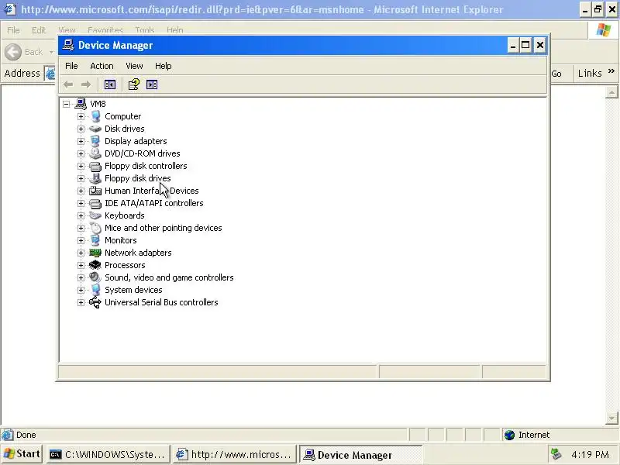This screenshot has height=465, width=620.
Task: Click the IE scrollbar down arrow
Action: pos(611,418)
